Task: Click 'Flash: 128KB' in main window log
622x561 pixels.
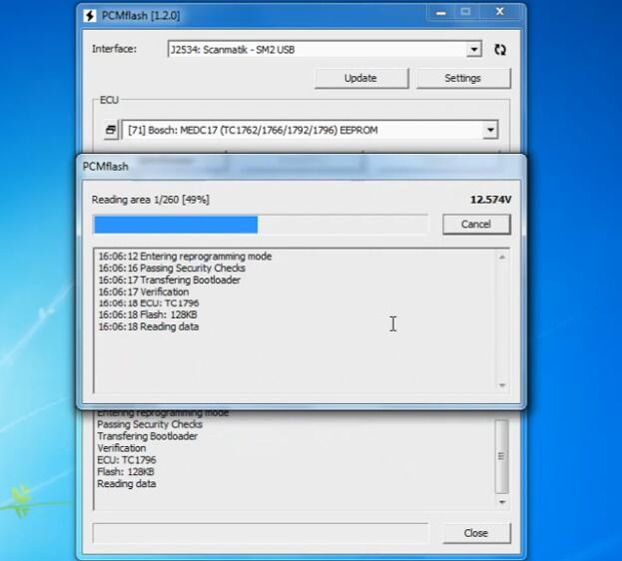Action: [x=126, y=472]
